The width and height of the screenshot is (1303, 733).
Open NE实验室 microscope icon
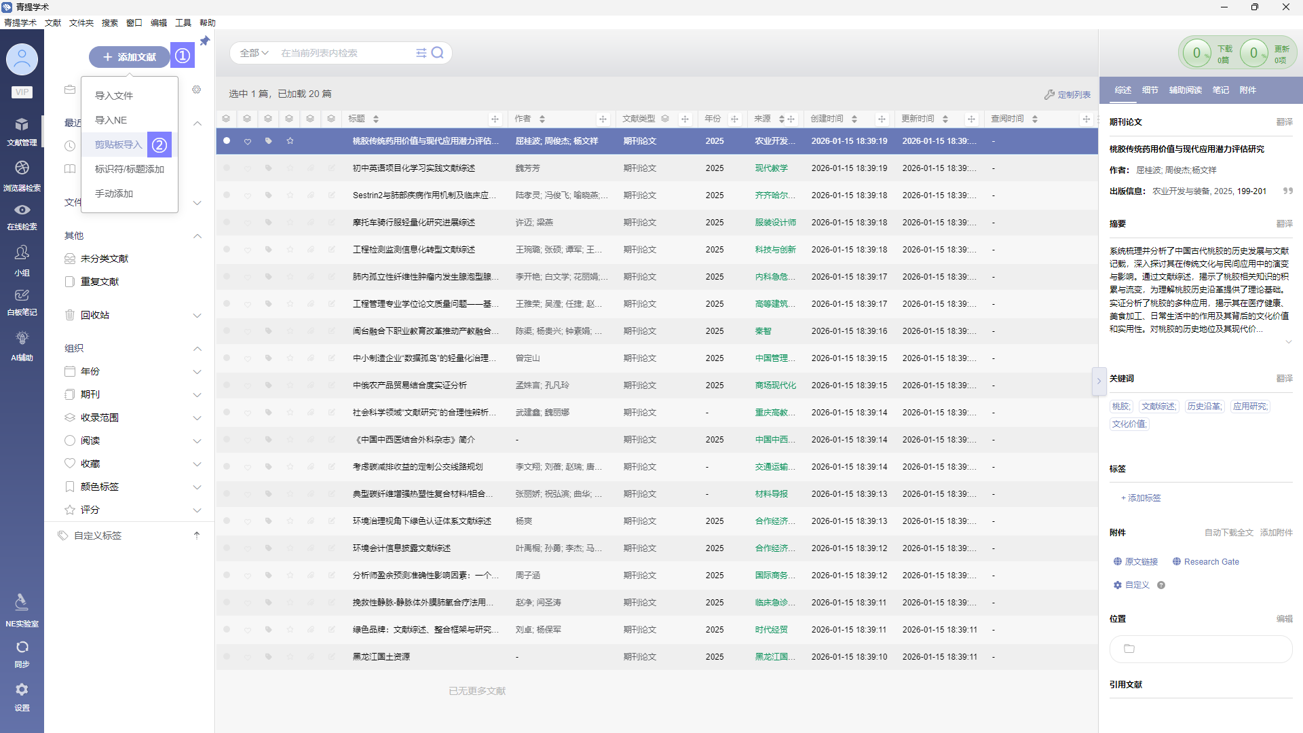point(22,603)
